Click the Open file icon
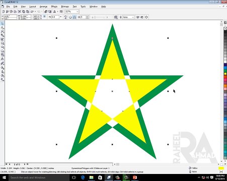This screenshot has height=181, width=227. click(x=7, y=12)
